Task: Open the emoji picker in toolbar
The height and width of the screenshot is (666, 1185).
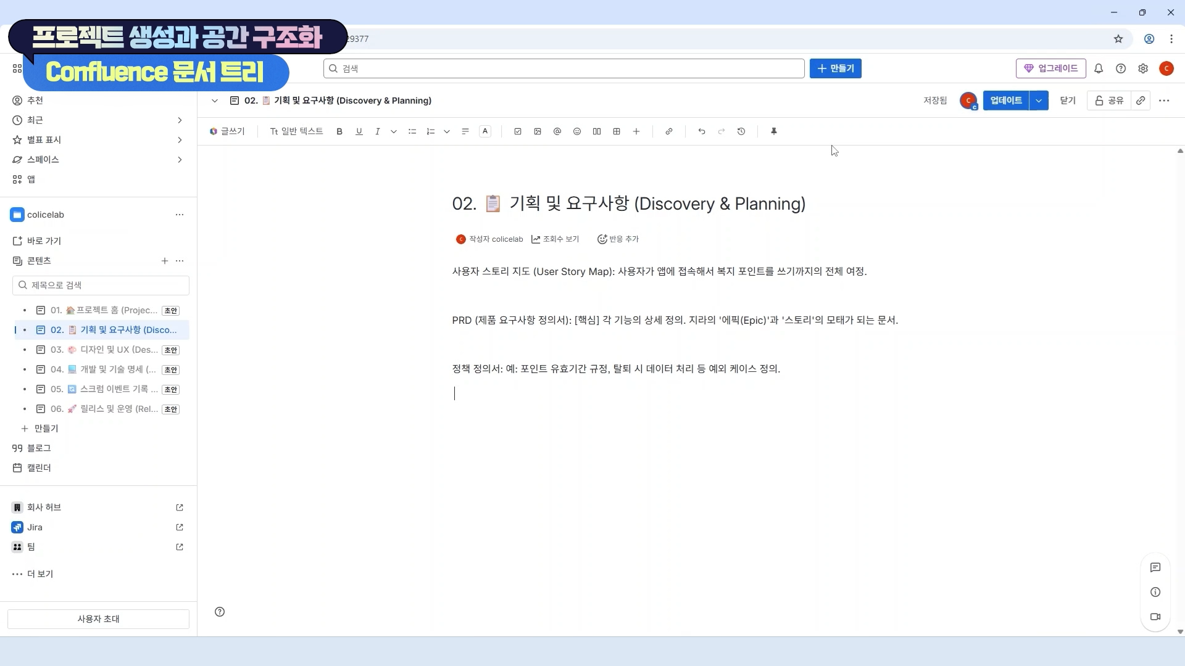Action: coord(577,131)
